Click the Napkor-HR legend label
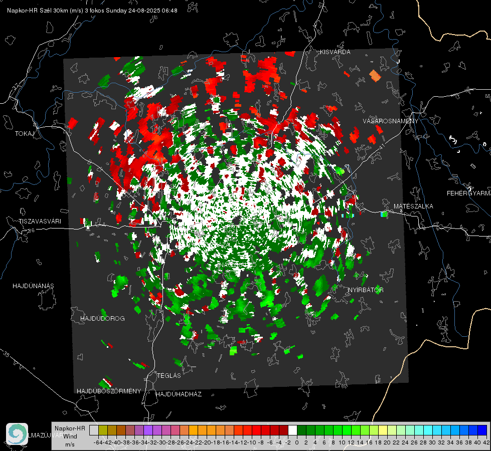This screenshot has width=491, height=451. pyautogui.click(x=70, y=428)
